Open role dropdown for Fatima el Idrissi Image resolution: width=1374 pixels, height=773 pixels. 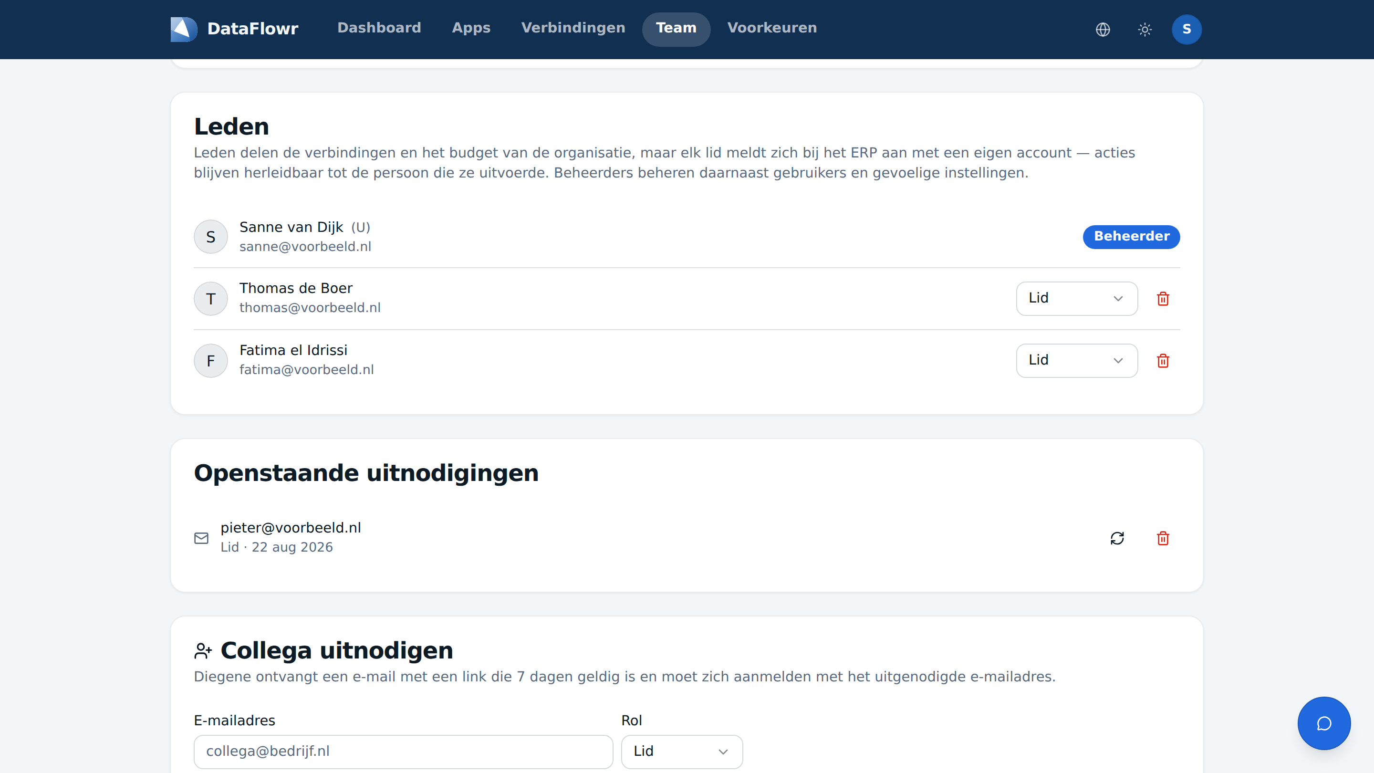1076,361
